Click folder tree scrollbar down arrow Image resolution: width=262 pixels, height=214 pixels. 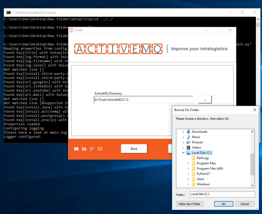(x=252, y=185)
